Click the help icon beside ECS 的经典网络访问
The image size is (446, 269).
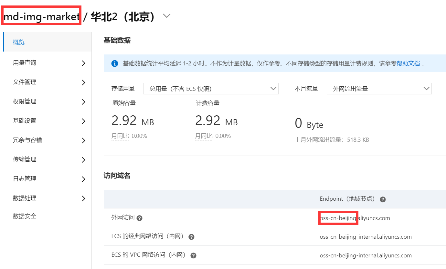click(x=191, y=237)
